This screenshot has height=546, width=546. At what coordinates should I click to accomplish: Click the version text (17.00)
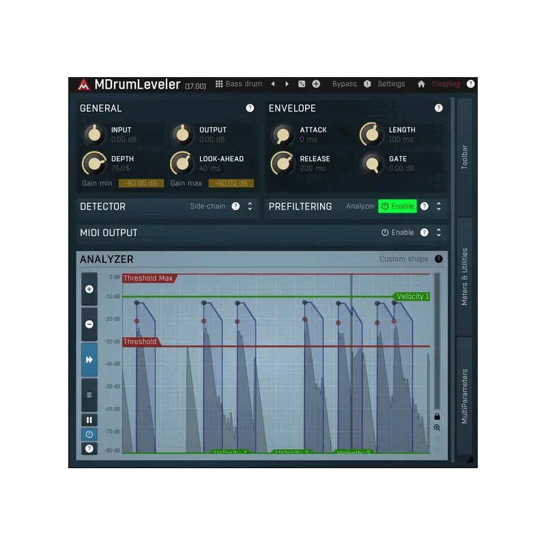point(195,86)
